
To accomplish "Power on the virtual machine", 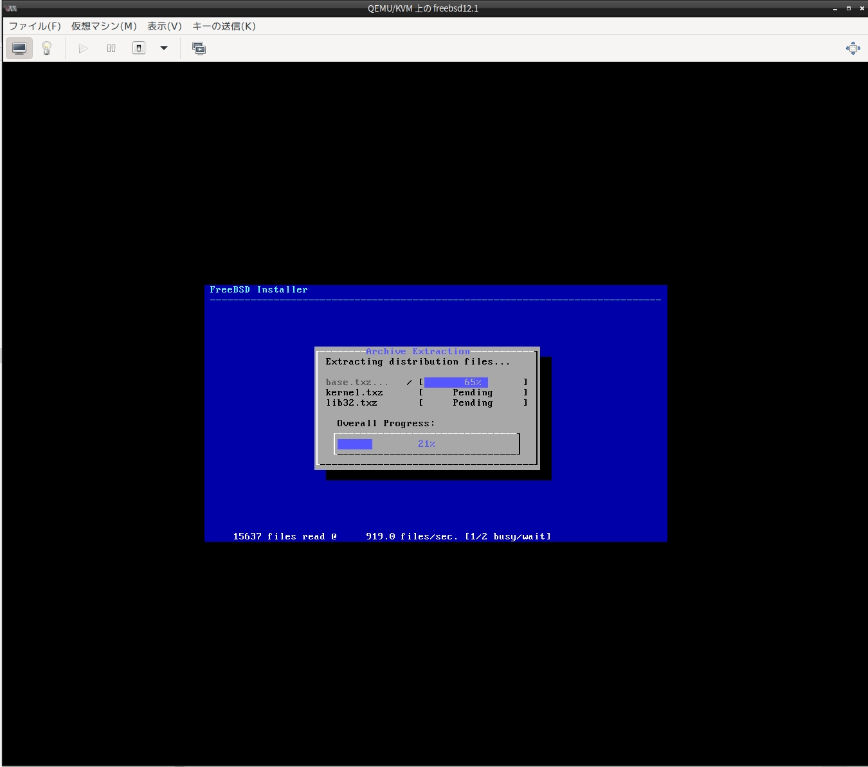I will (x=83, y=48).
